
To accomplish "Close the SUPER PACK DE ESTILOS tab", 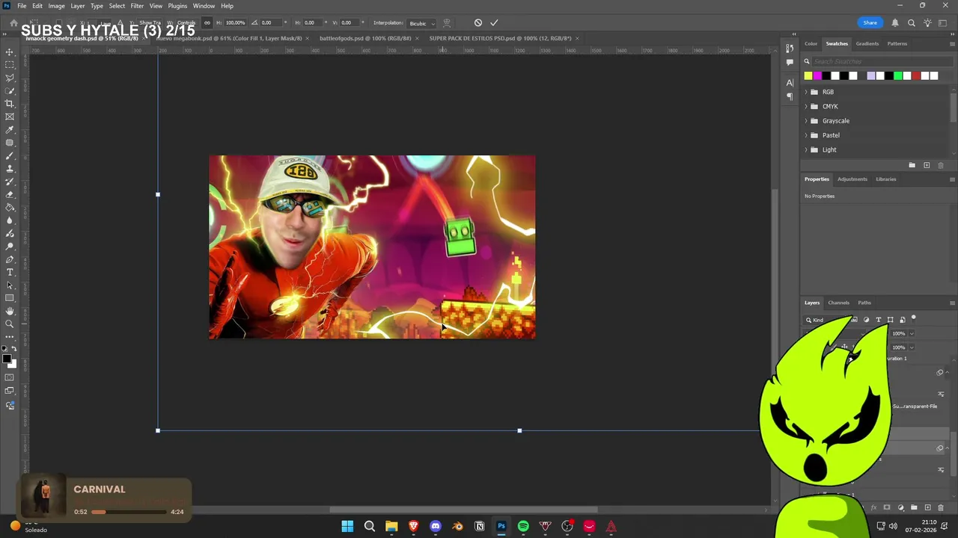I will tap(577, 38).
